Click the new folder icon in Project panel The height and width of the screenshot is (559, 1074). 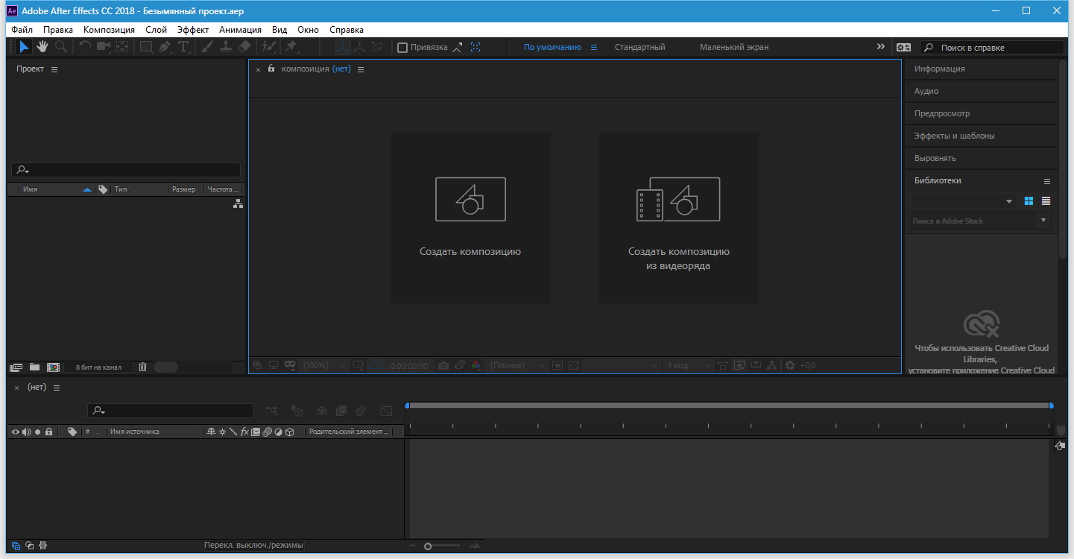point(34,367)
